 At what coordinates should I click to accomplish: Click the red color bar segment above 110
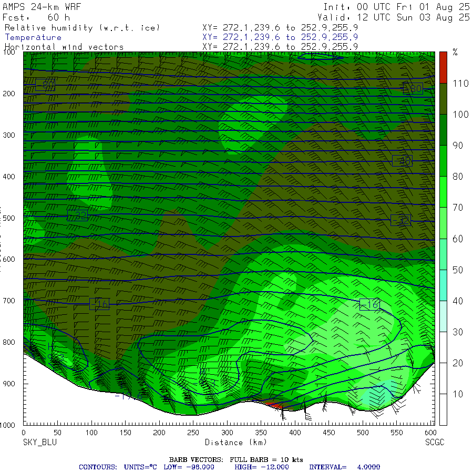tap(443, 67)
